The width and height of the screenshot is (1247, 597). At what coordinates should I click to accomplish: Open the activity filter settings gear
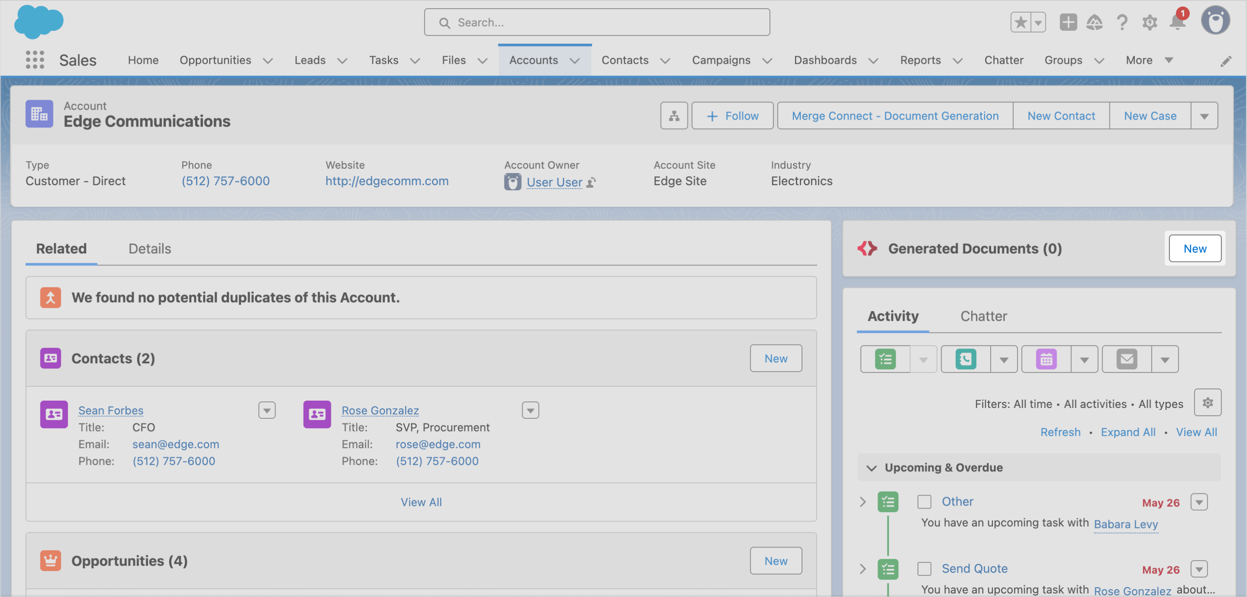[x=1207, y=402]
